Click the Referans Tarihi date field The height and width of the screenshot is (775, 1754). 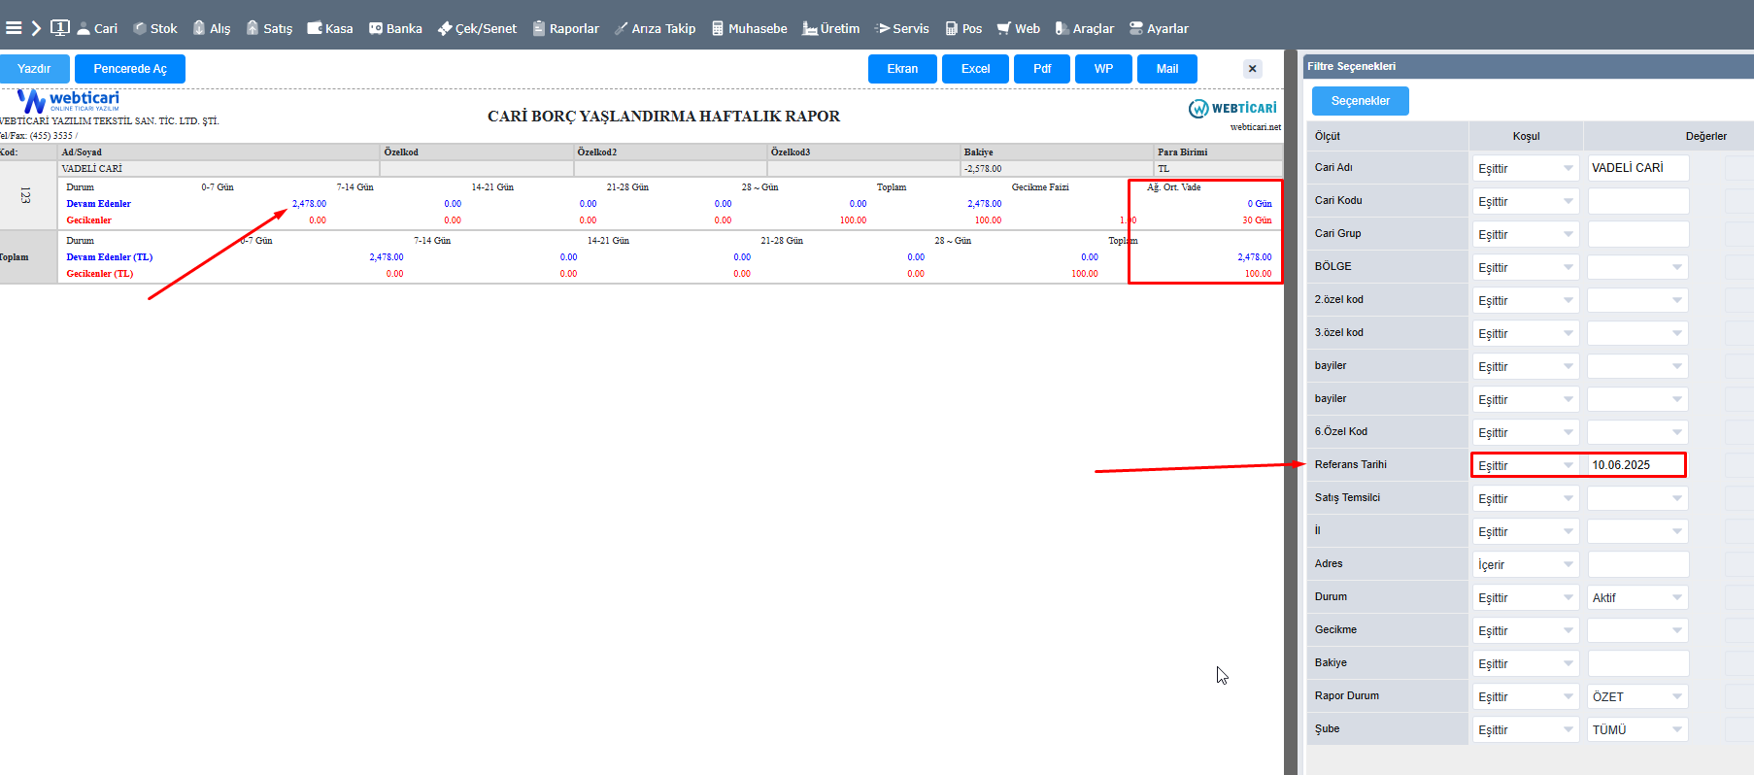coord(1635,465)
